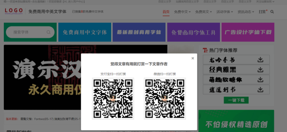Click the 觉得文章有用就打赏一下文章作者 heading
Screen dimensions: 287x132
click(x=139, y=64)
